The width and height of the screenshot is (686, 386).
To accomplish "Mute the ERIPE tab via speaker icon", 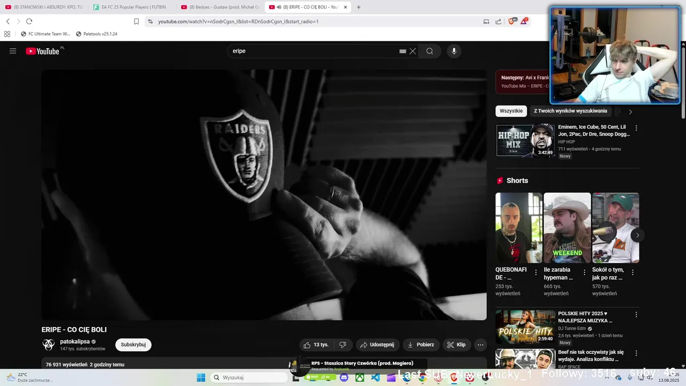I will (x=279, y=7).
